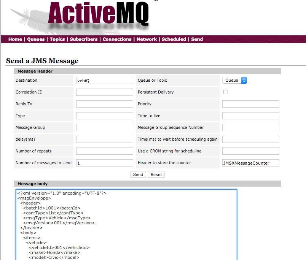Click the delay(ms) input field

coord(105,140)
